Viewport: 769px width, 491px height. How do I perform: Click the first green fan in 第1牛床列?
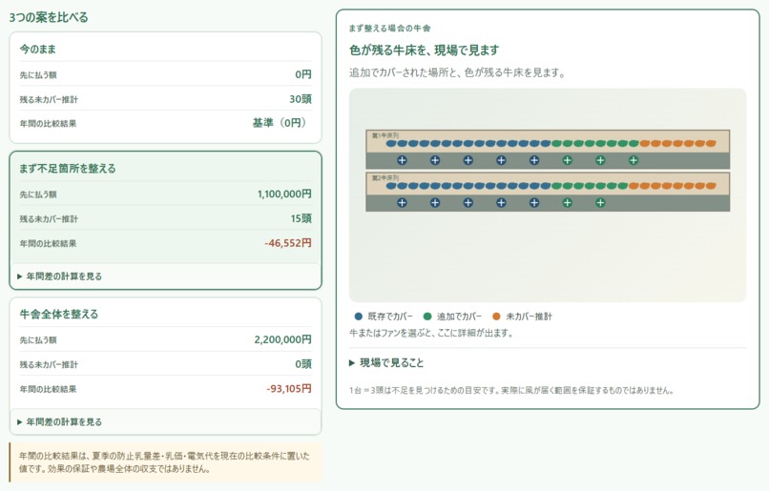[x=568, y=160]
